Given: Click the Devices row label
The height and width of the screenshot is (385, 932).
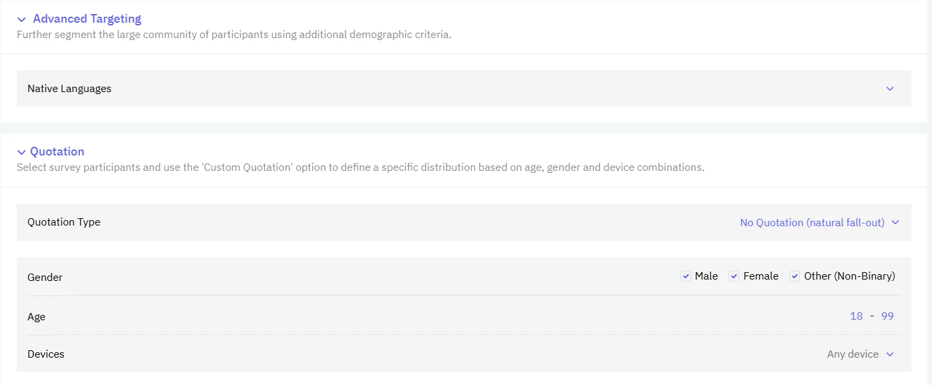Looking at the screenshot, I should coord(46,354).
